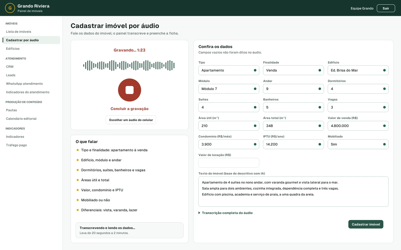401x250 pixels.
Task: Open the Tipo field showing Apartamento
Action: 229,70
